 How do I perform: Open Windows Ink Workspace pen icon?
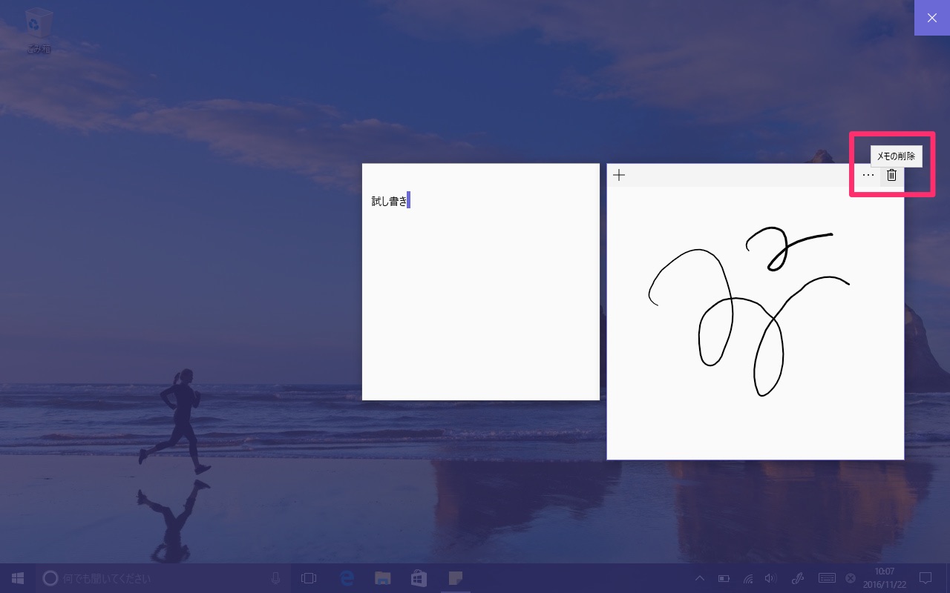point(799,578)
